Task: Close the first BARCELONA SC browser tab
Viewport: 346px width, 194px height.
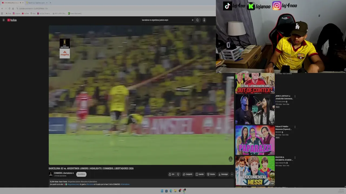Action: point(23,3)
